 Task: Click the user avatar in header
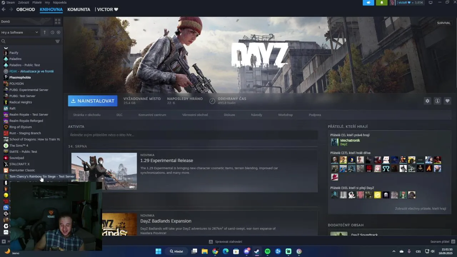click(392, 2)
